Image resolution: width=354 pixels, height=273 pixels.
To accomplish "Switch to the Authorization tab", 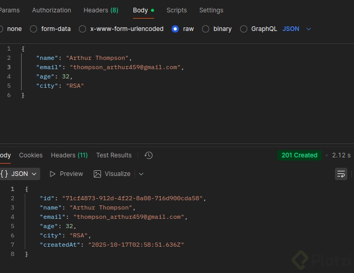I will (x=52, y=10).
